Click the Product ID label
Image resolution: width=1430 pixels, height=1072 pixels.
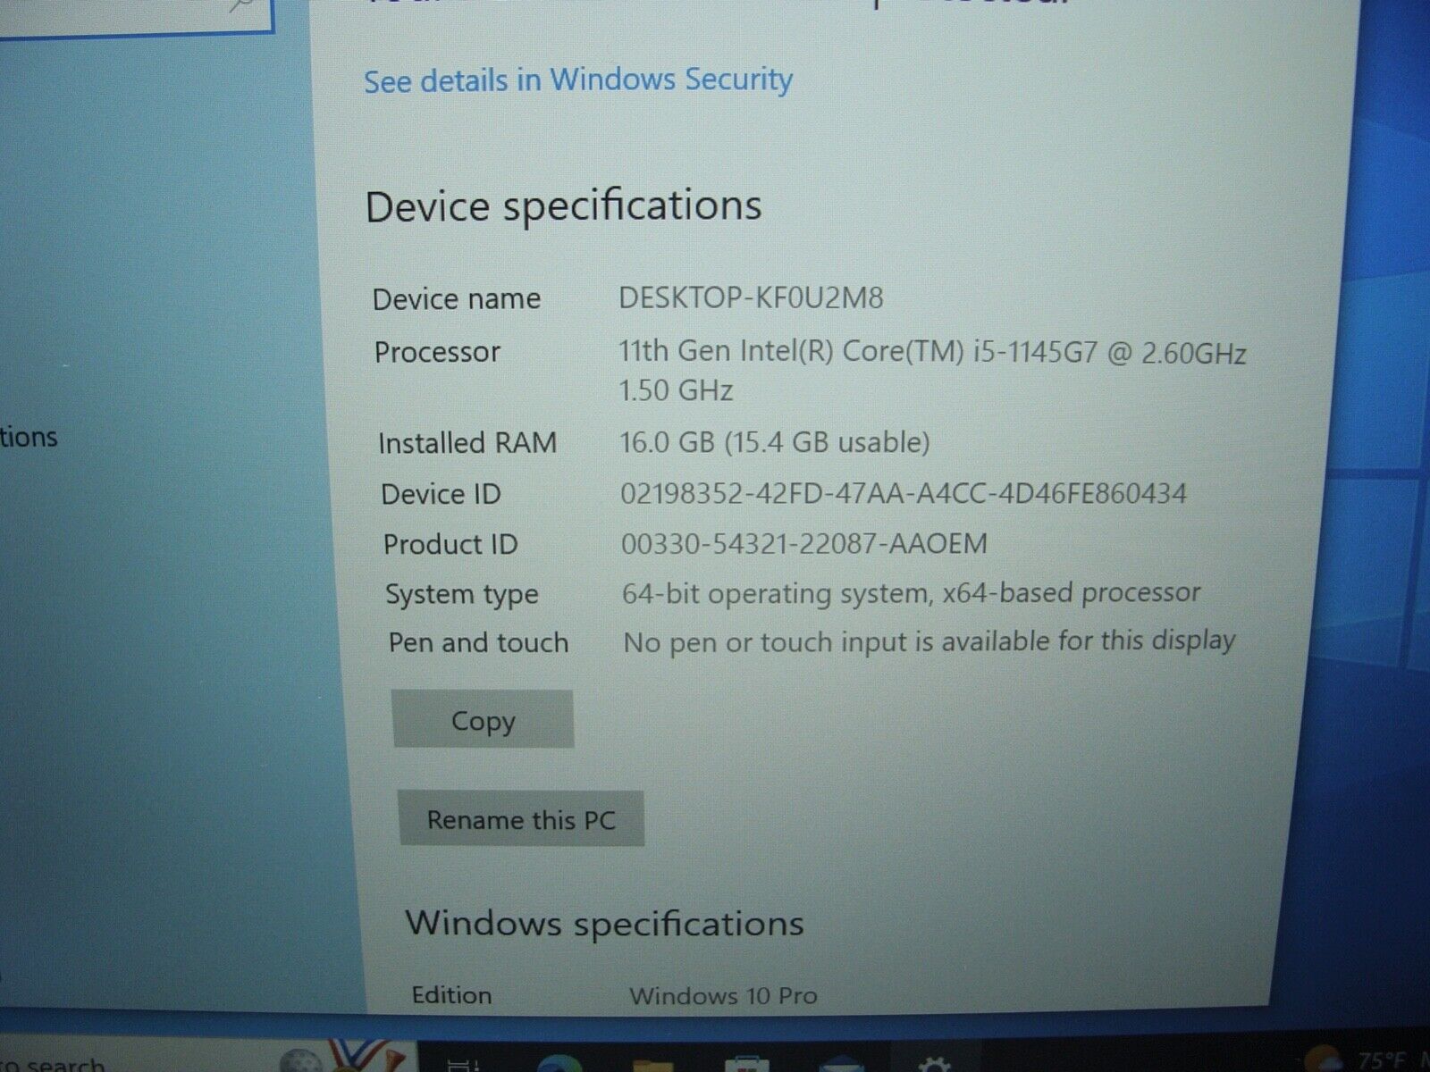coord(450,544)
